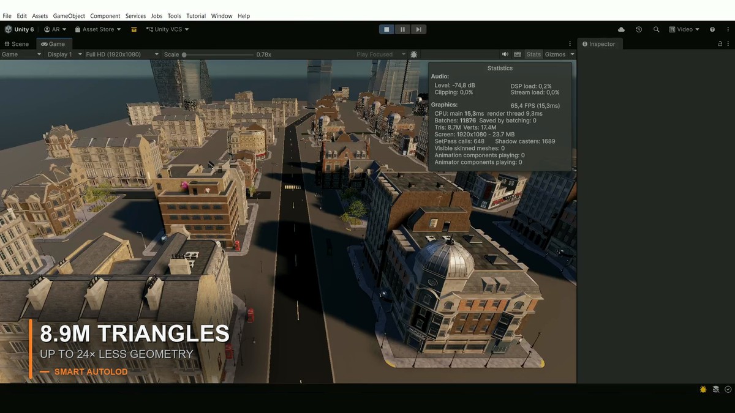The height and width of the screenshot is (413, 735).
Task: Open the File menu
Action: [x=7, y=16]
